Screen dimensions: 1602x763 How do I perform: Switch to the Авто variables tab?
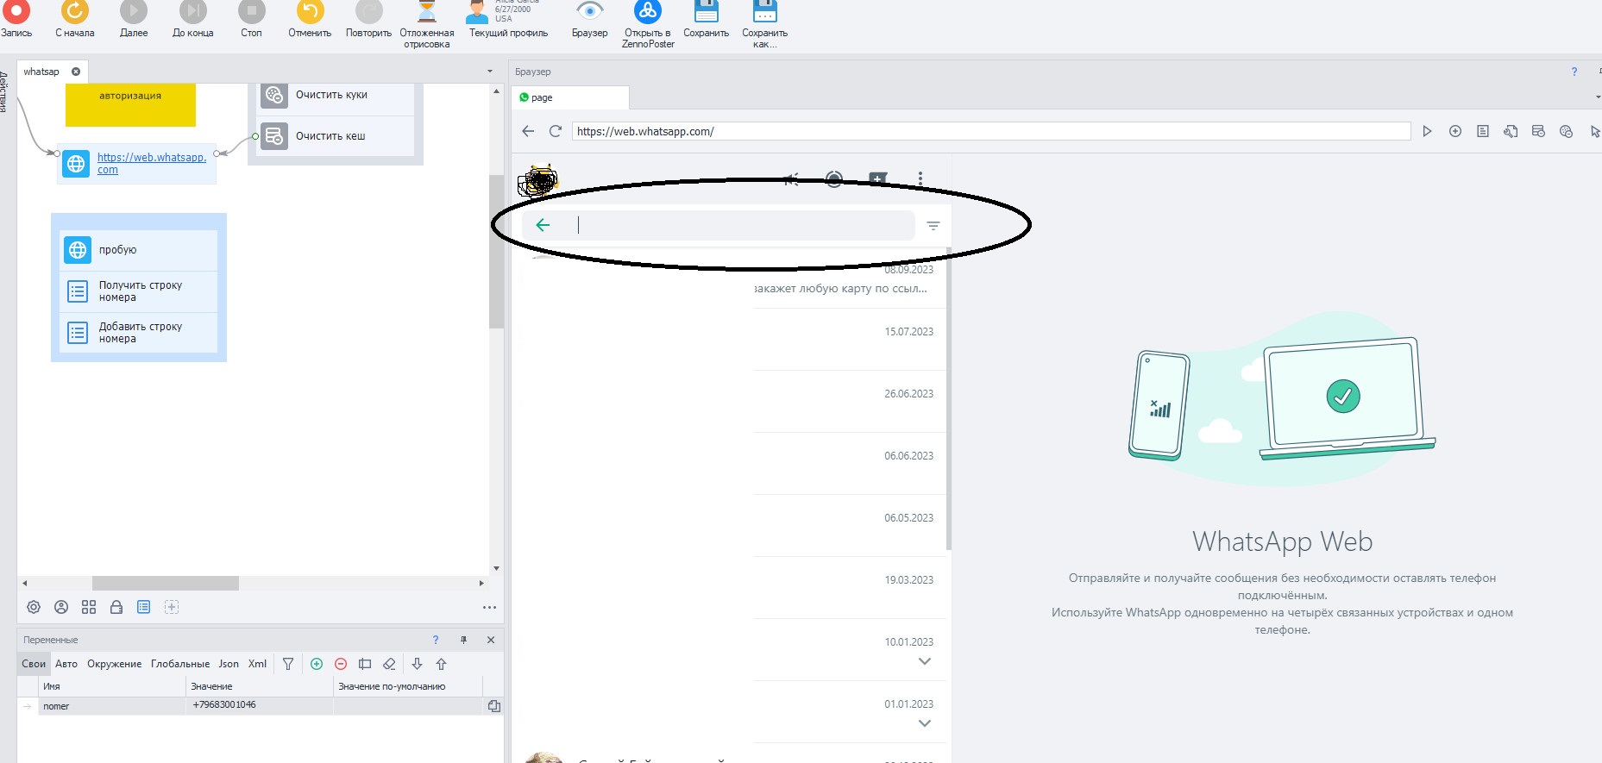click(x=66, y=664)
